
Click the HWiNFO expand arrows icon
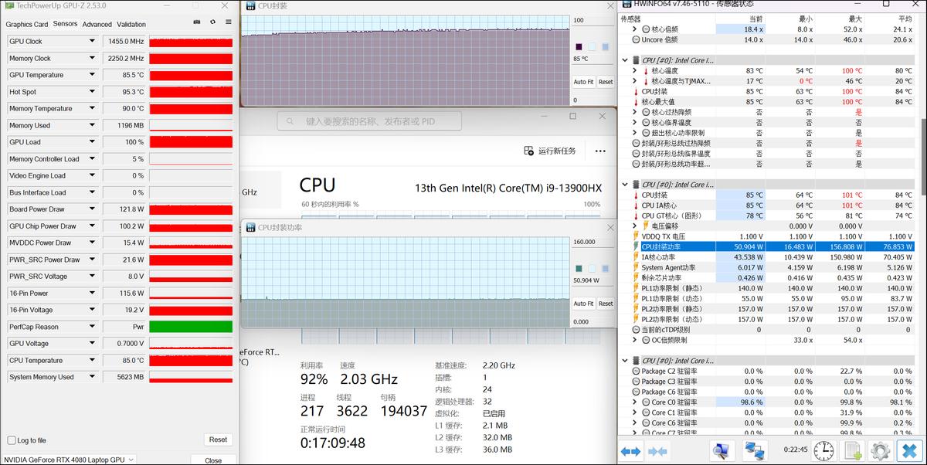point(630,451)
